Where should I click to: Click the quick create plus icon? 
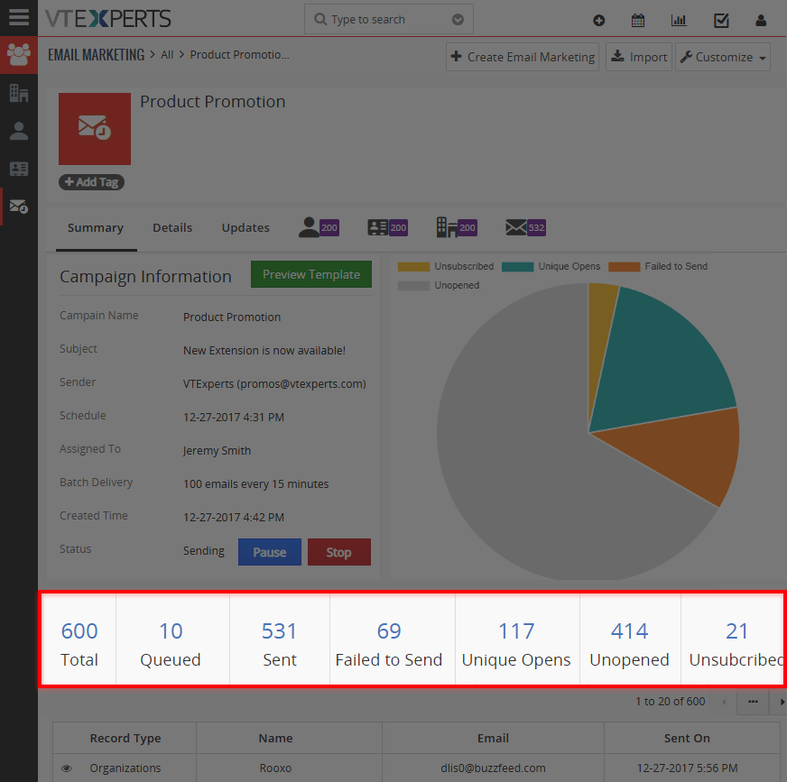click(598, 21)
